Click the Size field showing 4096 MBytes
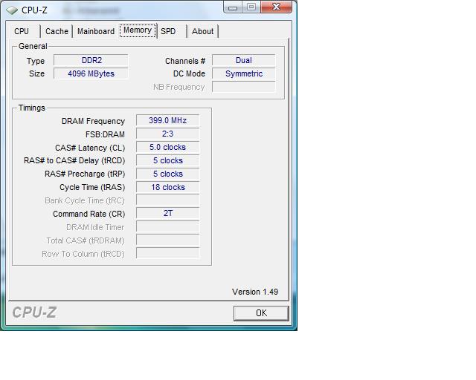This screenshot has width=476, height=380. [x=91, y=73]
